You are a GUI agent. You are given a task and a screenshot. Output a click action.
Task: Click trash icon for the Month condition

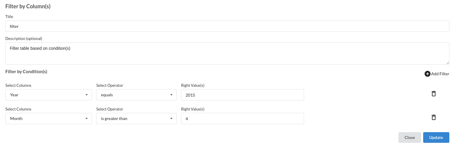434,117
